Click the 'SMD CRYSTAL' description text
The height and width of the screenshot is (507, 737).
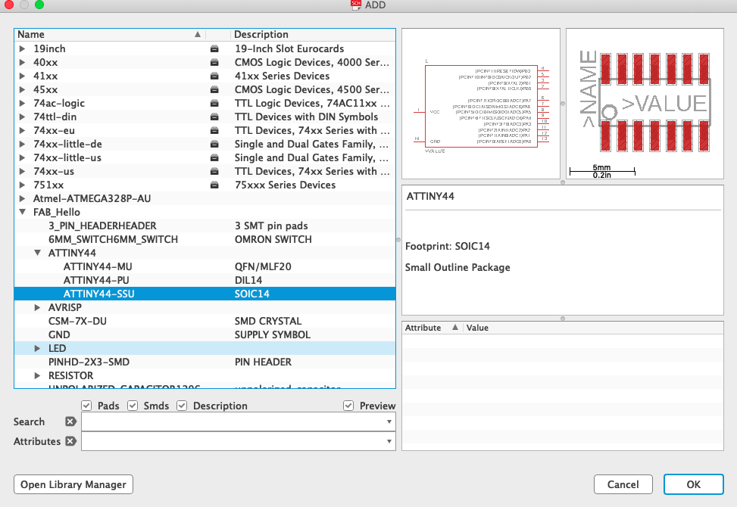click(268, 321)
